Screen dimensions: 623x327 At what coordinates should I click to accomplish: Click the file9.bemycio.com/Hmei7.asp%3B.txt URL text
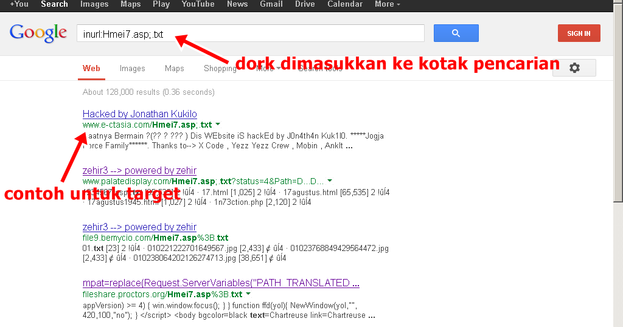[155, 238]
